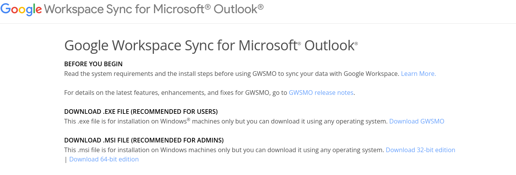
Task: Click the large page heading Google Workspace Sync
Action: tap(211, 46)
